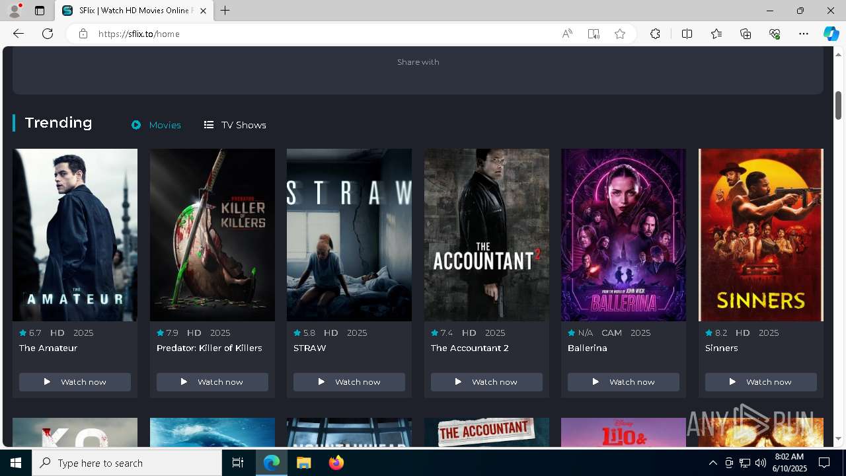The height and width of the screenshot is (476, 846).
Task: Watch now for Sinners
Action: tap(761, 382)
